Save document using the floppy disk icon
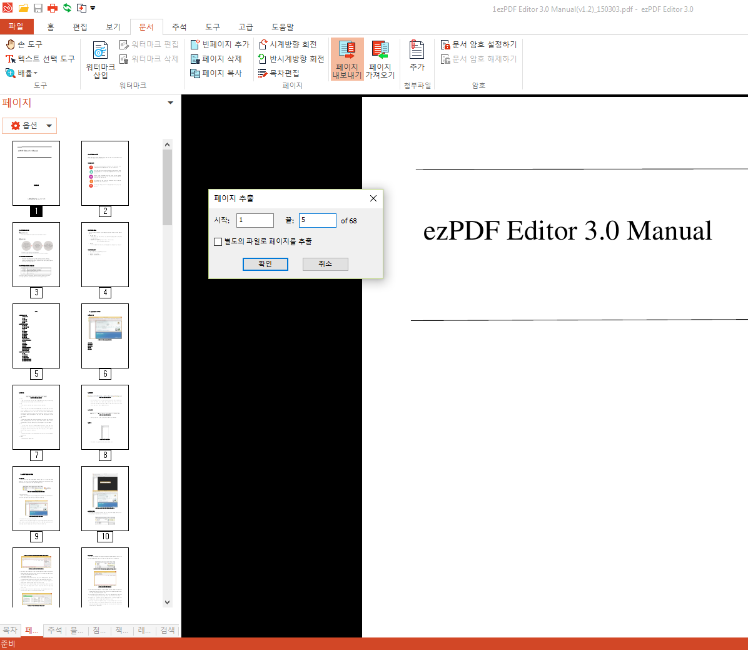Image resolution: width=748 pixels, height=650 pixels. 38,8
